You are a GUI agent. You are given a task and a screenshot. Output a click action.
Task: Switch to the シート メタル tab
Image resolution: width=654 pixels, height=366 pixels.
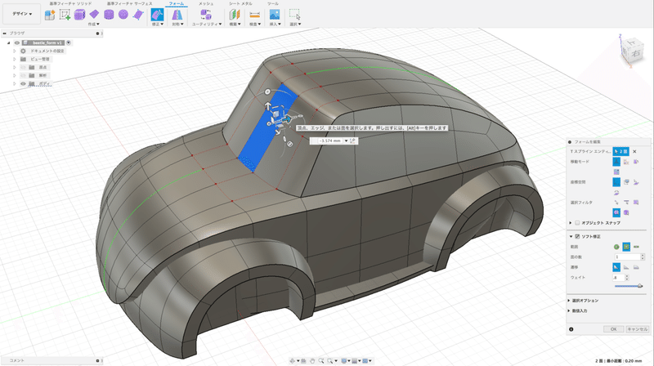pos(240,4)
